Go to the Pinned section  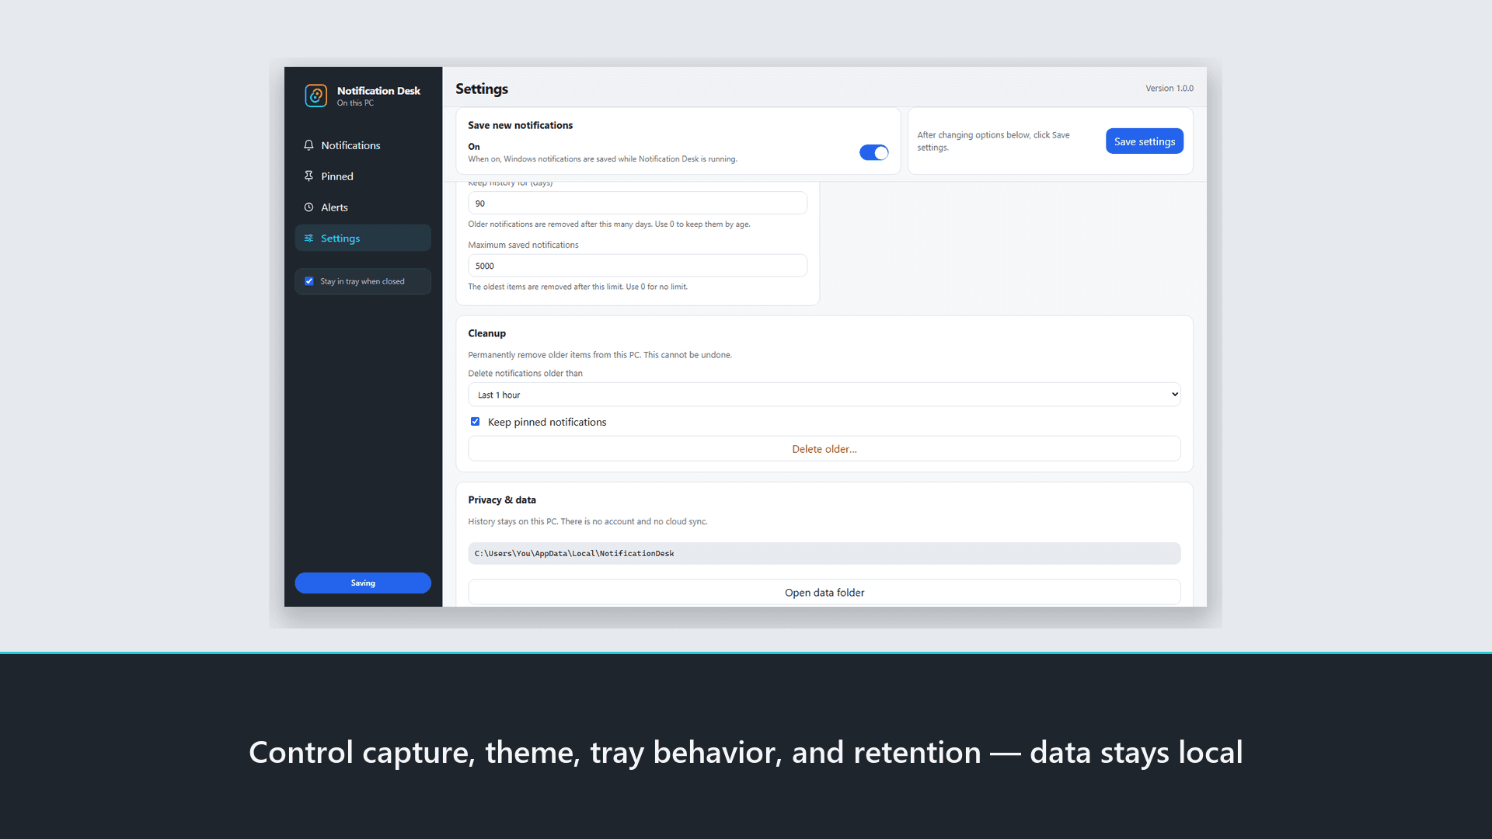(x=363, y=176)
